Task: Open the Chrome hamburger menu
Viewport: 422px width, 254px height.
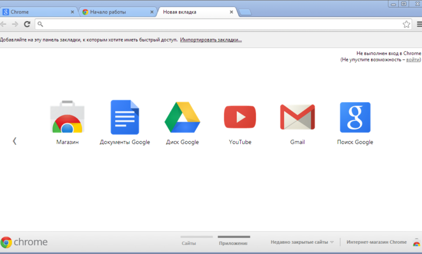Action: pyautogui.click(x=418, y=24)
